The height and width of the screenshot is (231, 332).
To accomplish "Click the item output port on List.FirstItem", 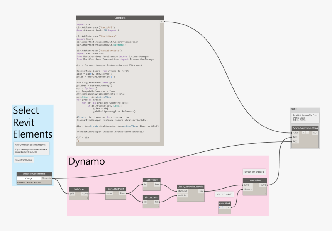I will pyautogui.click(x=157, y=185).
